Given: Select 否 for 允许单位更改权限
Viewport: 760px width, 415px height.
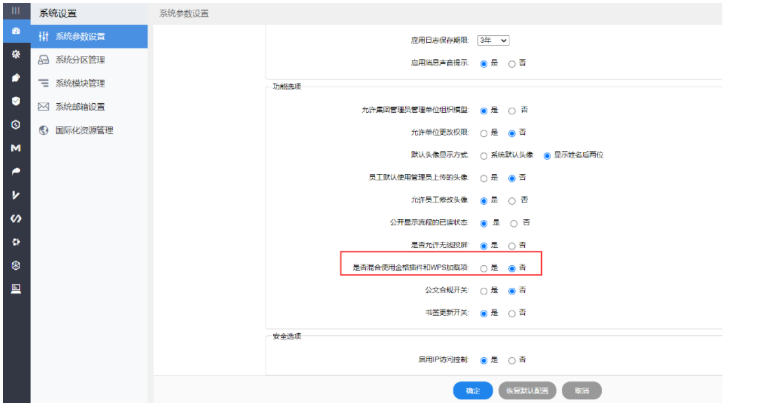Looking at the screenshot, I should [512, 133].
